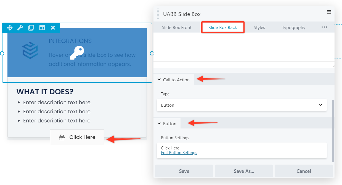Open the overflow menu with three dots

[324, 27]
